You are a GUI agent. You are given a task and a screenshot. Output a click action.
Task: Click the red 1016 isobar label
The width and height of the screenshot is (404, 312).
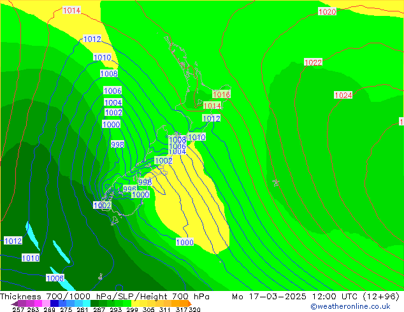(x=221, y=94)
